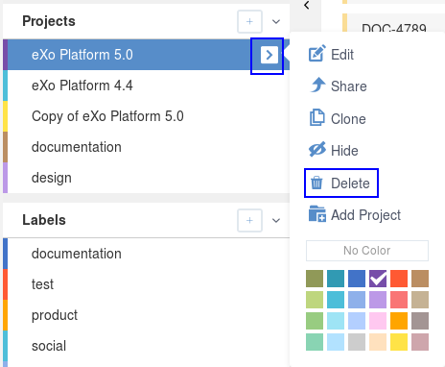
Task: Filter by the test label
Action: [146, 284]
